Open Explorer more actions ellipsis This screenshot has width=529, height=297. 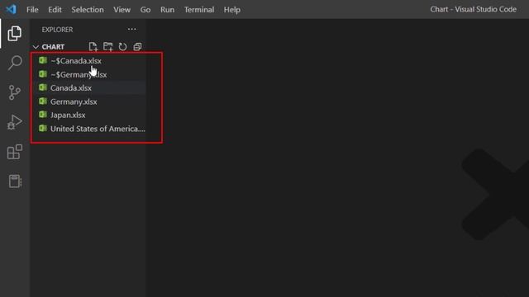[x=132, y=30]
